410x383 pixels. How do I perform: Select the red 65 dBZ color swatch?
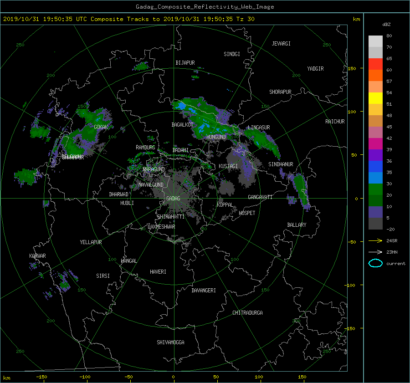pos(375,64)
